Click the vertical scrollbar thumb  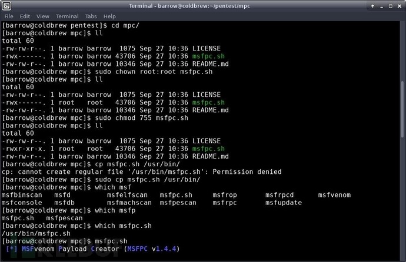point(402,110)
